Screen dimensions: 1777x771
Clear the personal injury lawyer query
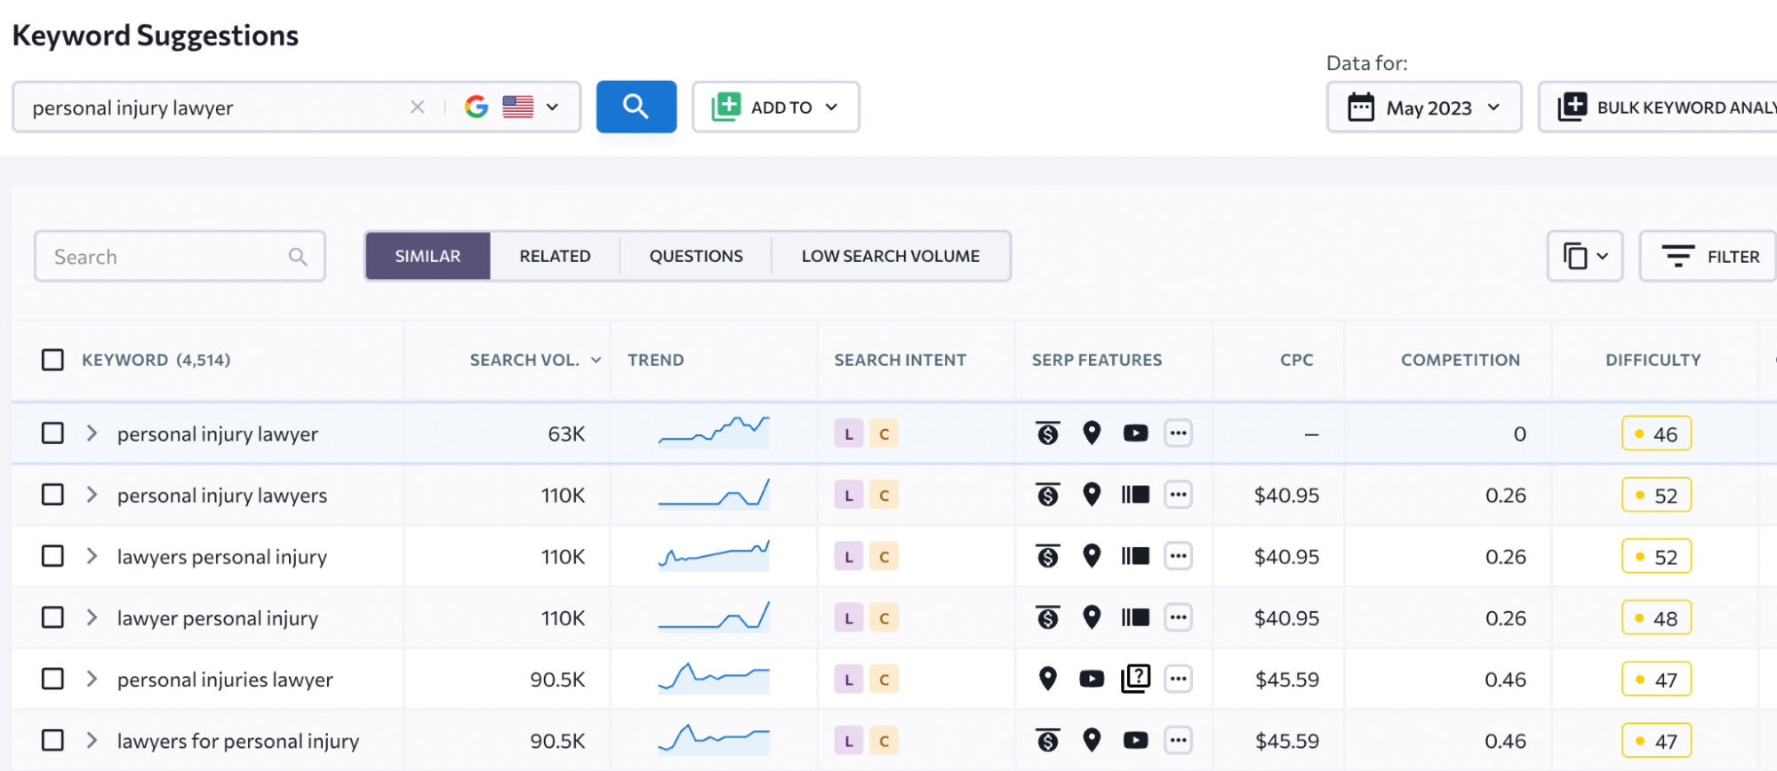pos(417,107)
